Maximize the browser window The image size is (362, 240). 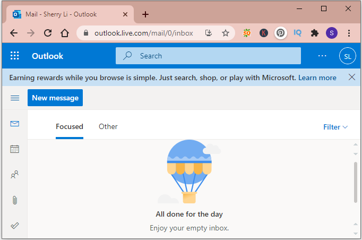[x=324, y=9]
